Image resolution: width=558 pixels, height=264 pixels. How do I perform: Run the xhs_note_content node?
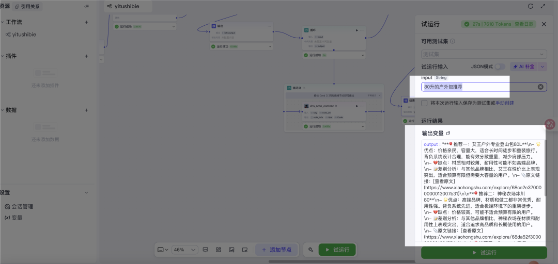[357, 106]
